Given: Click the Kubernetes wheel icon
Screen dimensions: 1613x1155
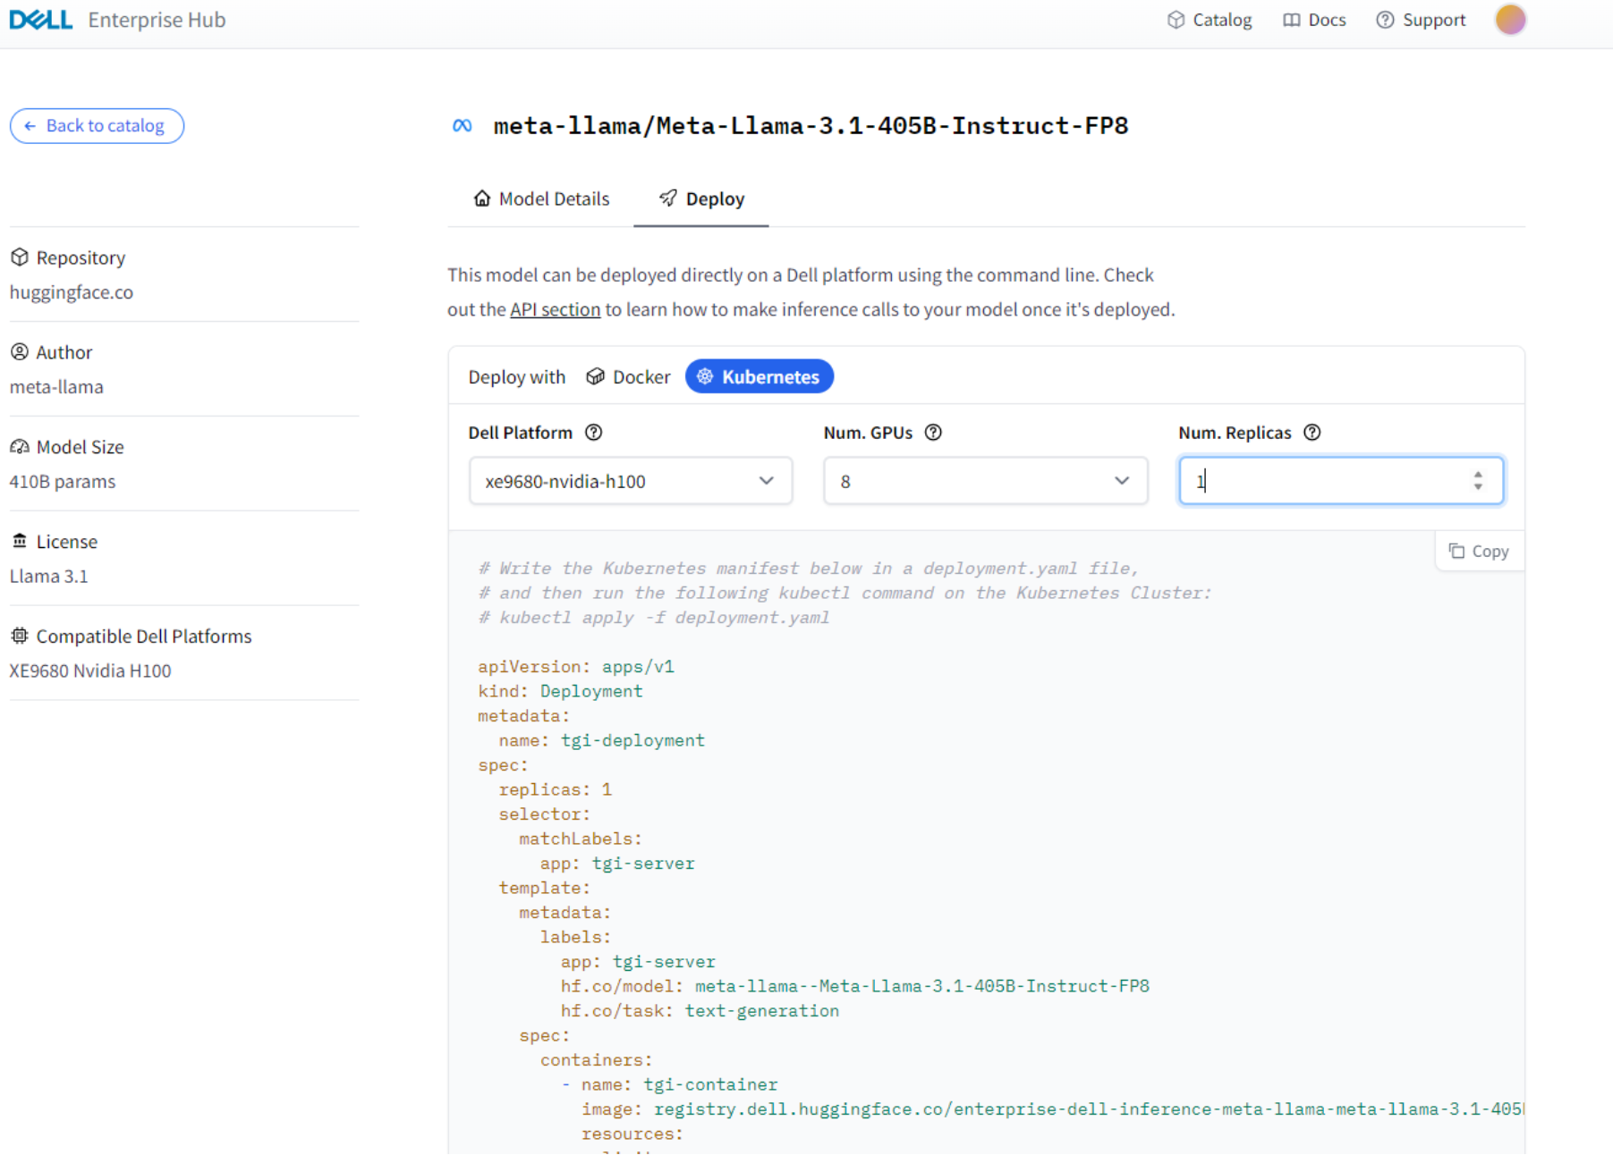Looking at the screenshot, I should [x=705, y=376].
